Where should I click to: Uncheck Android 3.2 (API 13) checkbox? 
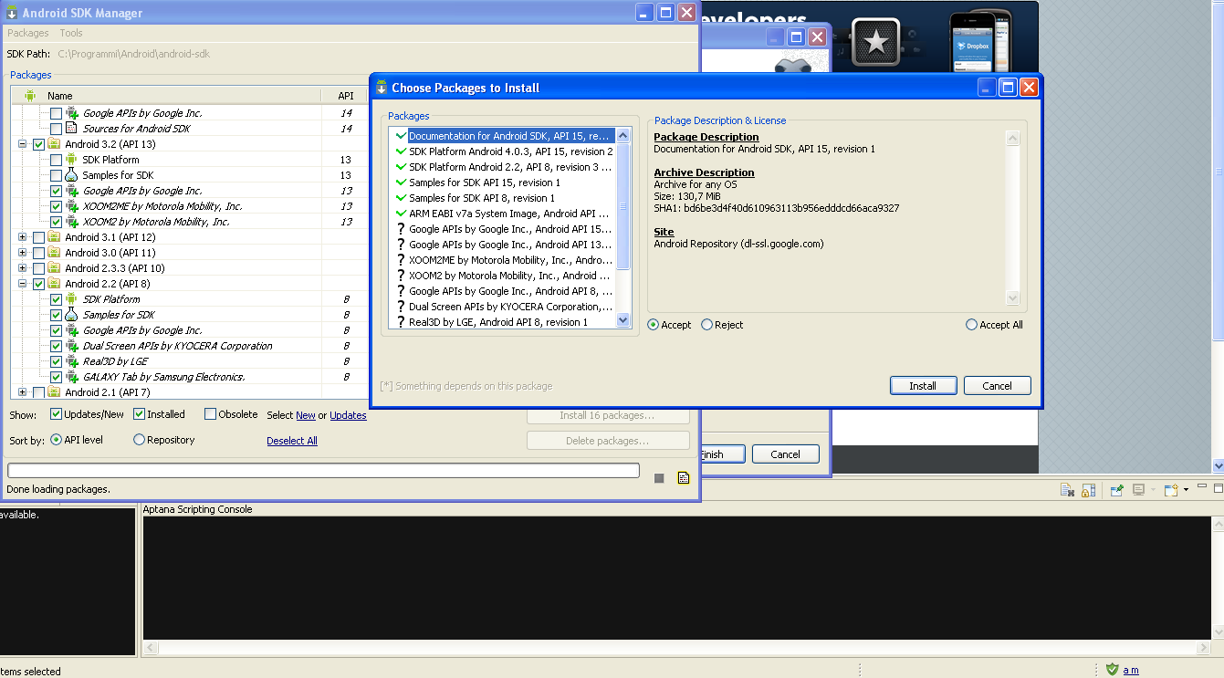(x=38, y=144)
